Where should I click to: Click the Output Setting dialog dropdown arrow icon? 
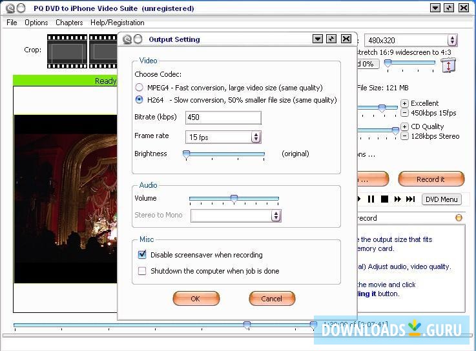click(318, 39)
